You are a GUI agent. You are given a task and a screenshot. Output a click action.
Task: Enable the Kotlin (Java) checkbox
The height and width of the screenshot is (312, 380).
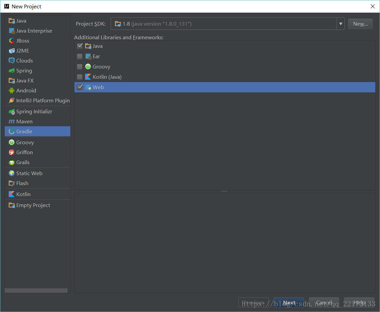pos(80,77)
